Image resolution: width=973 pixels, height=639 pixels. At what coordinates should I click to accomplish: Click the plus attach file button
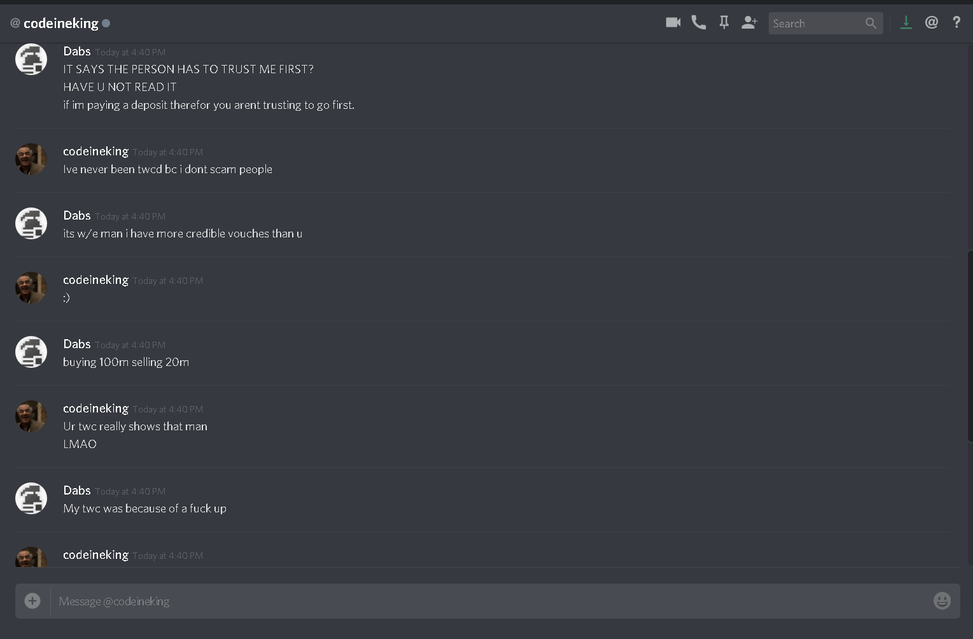click(32, 600)
